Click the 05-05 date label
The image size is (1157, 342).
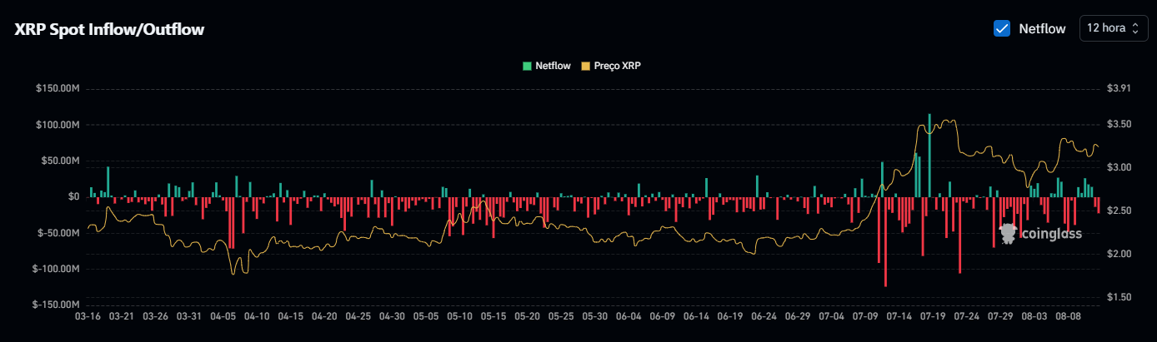click(x=425, y=316)
